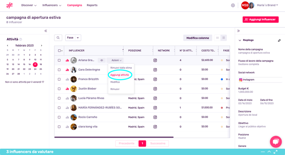This screenshot has width=285, height=155.
Task: Open the chat bubble widget
Action: 276,141
